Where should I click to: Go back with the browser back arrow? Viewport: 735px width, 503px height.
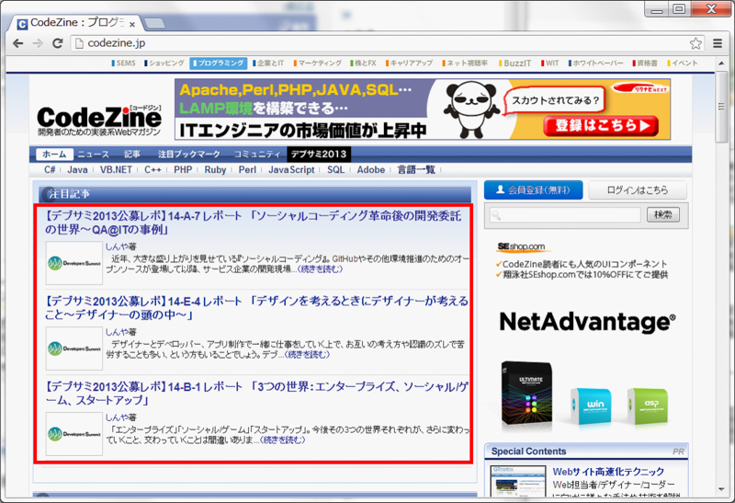tap(17, 43)
